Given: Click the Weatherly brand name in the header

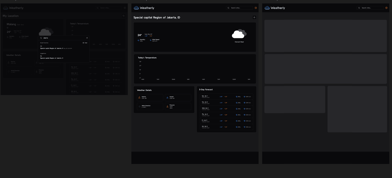Looking at the screenshot, I should (x=147, y=8).
